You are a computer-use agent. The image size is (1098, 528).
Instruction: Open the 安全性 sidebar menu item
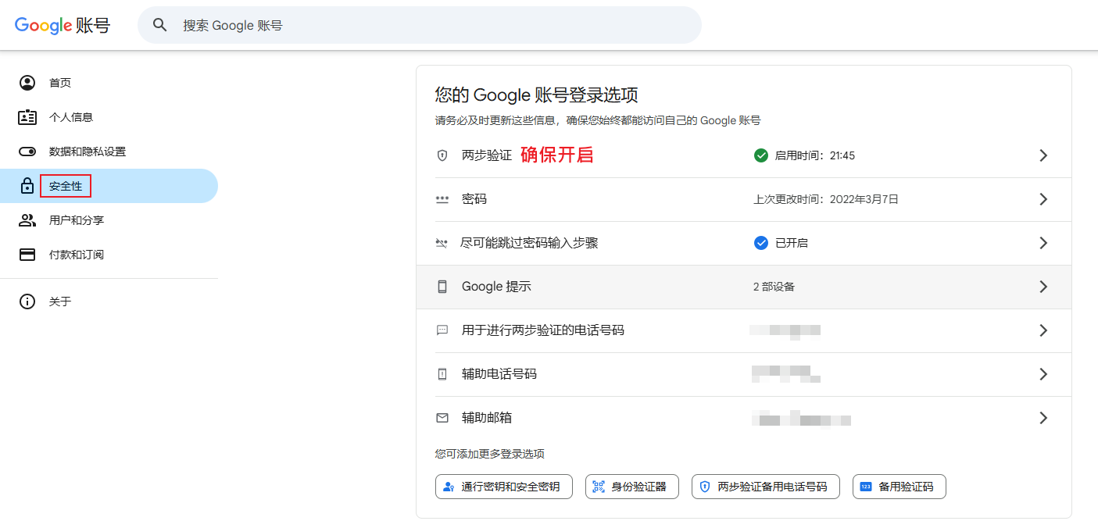(x=66, y=186)
